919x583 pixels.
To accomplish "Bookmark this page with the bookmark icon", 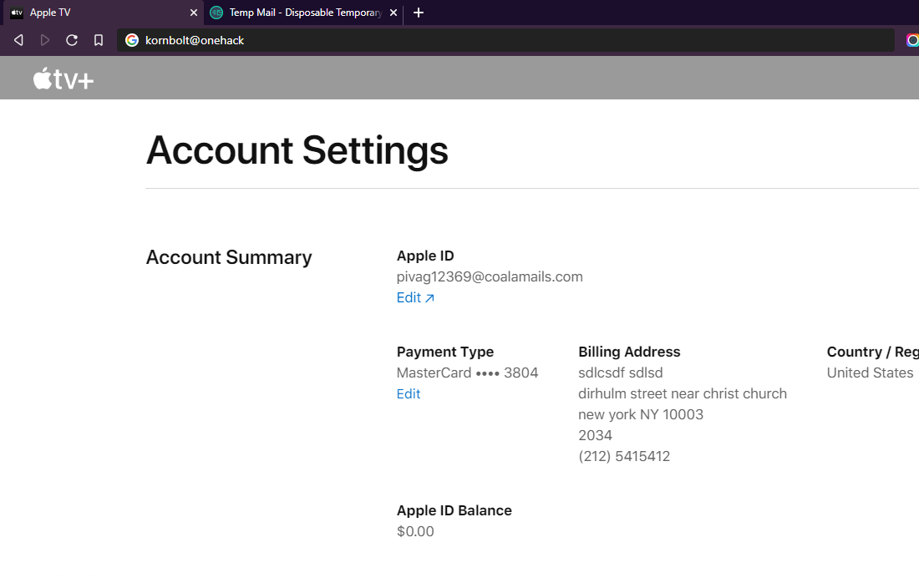I will (x=99, y=40).
